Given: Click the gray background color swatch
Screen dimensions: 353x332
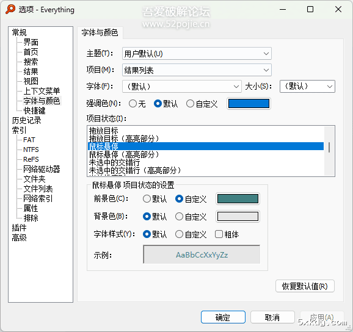Looking at the screenshot, I should click(x=238, y=217).
